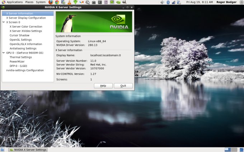Screen dimensions: 244x152
Task: Click the network signal strength icon
Action: coord(174,2)
